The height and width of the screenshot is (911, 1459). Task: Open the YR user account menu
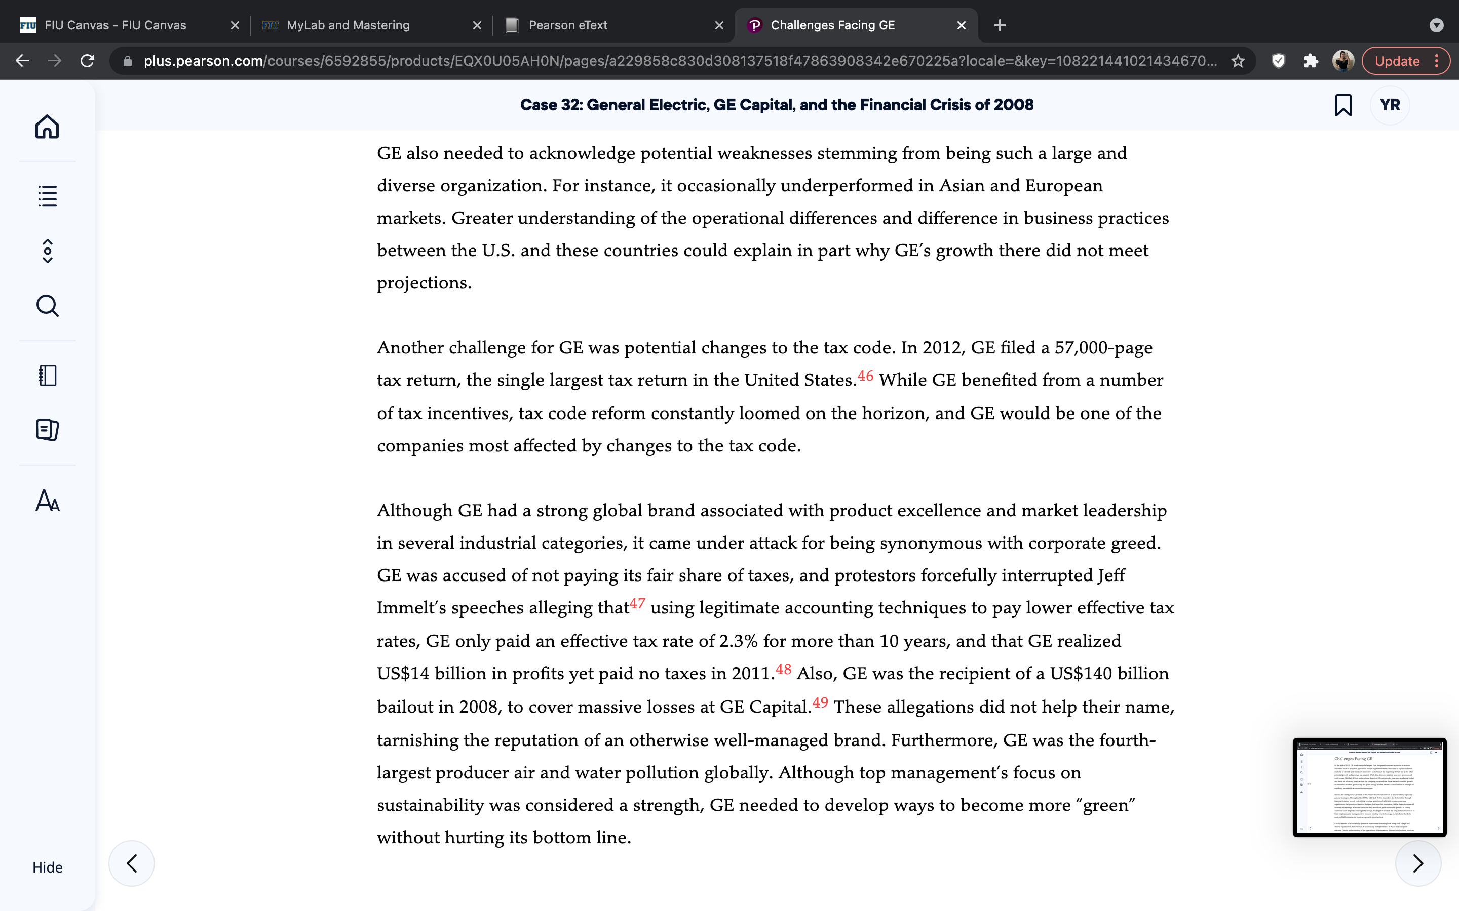pos(1390,105)
